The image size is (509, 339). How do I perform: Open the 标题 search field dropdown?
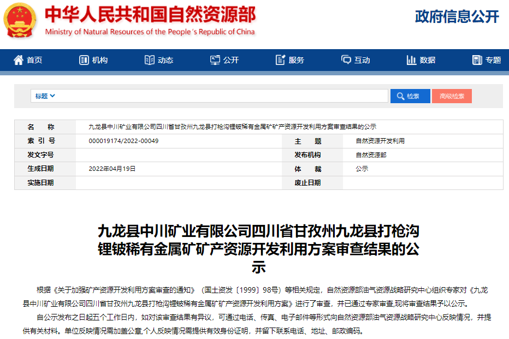pos(44,96)
